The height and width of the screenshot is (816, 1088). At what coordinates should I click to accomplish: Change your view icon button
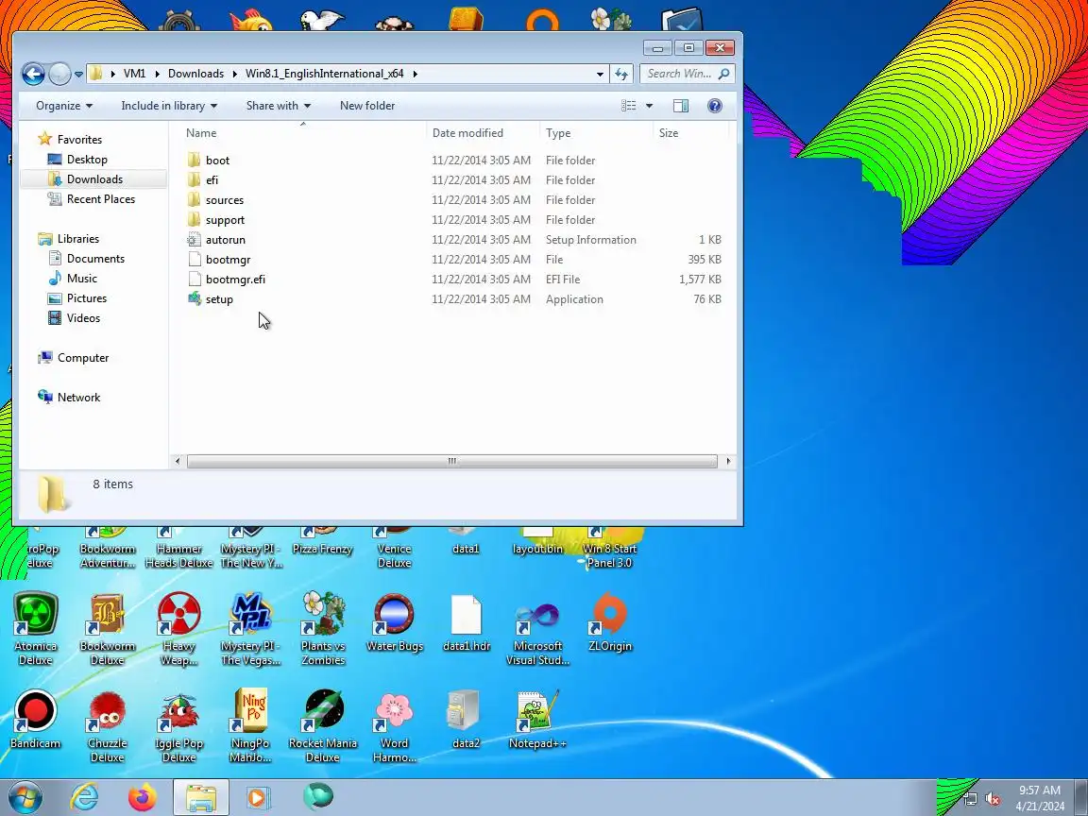pos(629,106)
